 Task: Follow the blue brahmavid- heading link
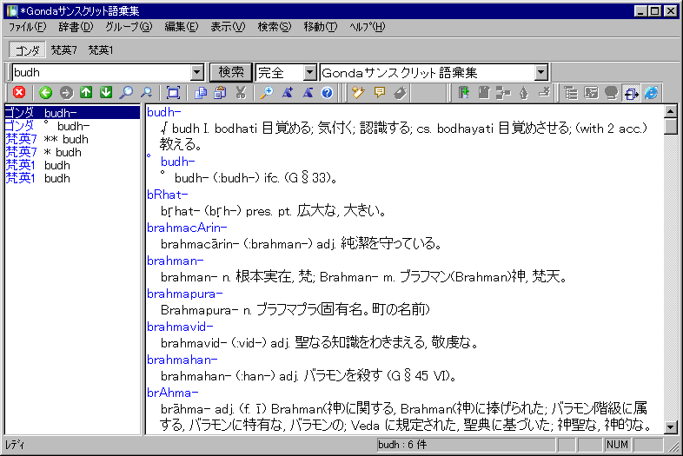point(180,327)
